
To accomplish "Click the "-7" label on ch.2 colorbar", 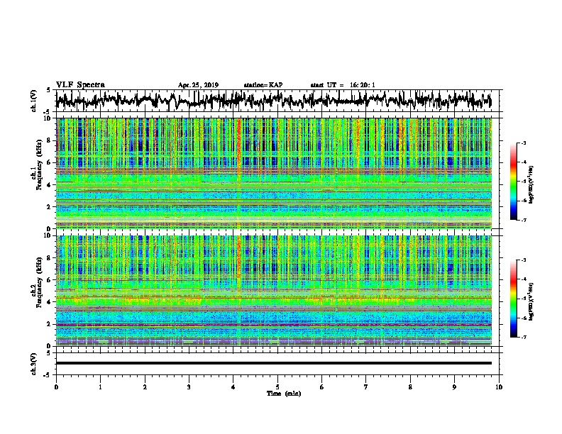I will 523,338.
